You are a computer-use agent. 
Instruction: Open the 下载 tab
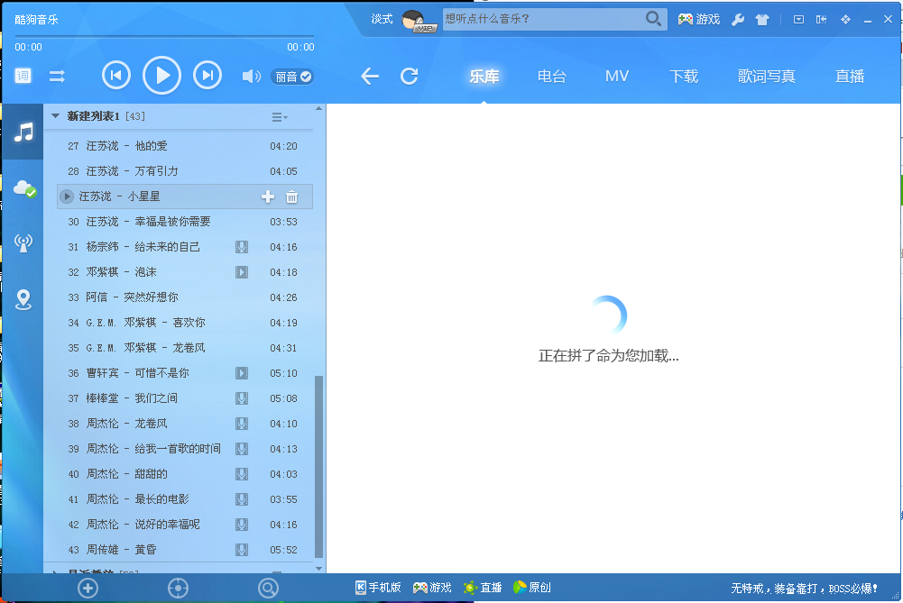tap(684, 76)
